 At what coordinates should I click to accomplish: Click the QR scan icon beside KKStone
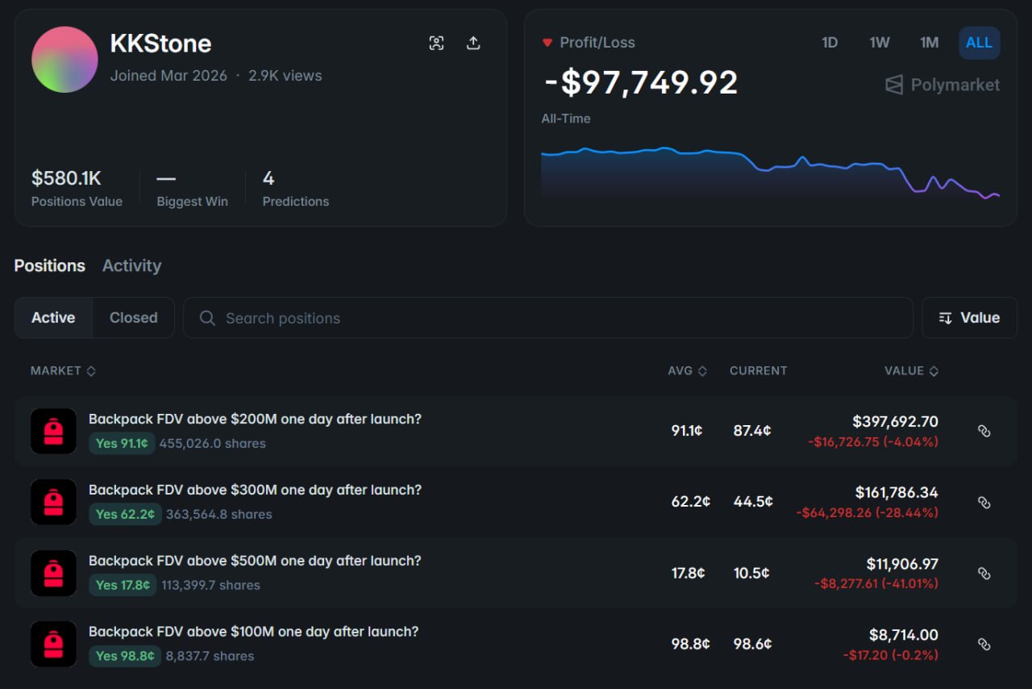point(436,44)
